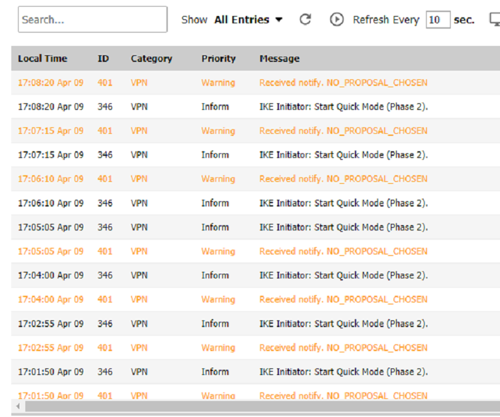
Task: Select the 17:06:10 Start Quick Mode entry
Action: click(x=343, y=203)
